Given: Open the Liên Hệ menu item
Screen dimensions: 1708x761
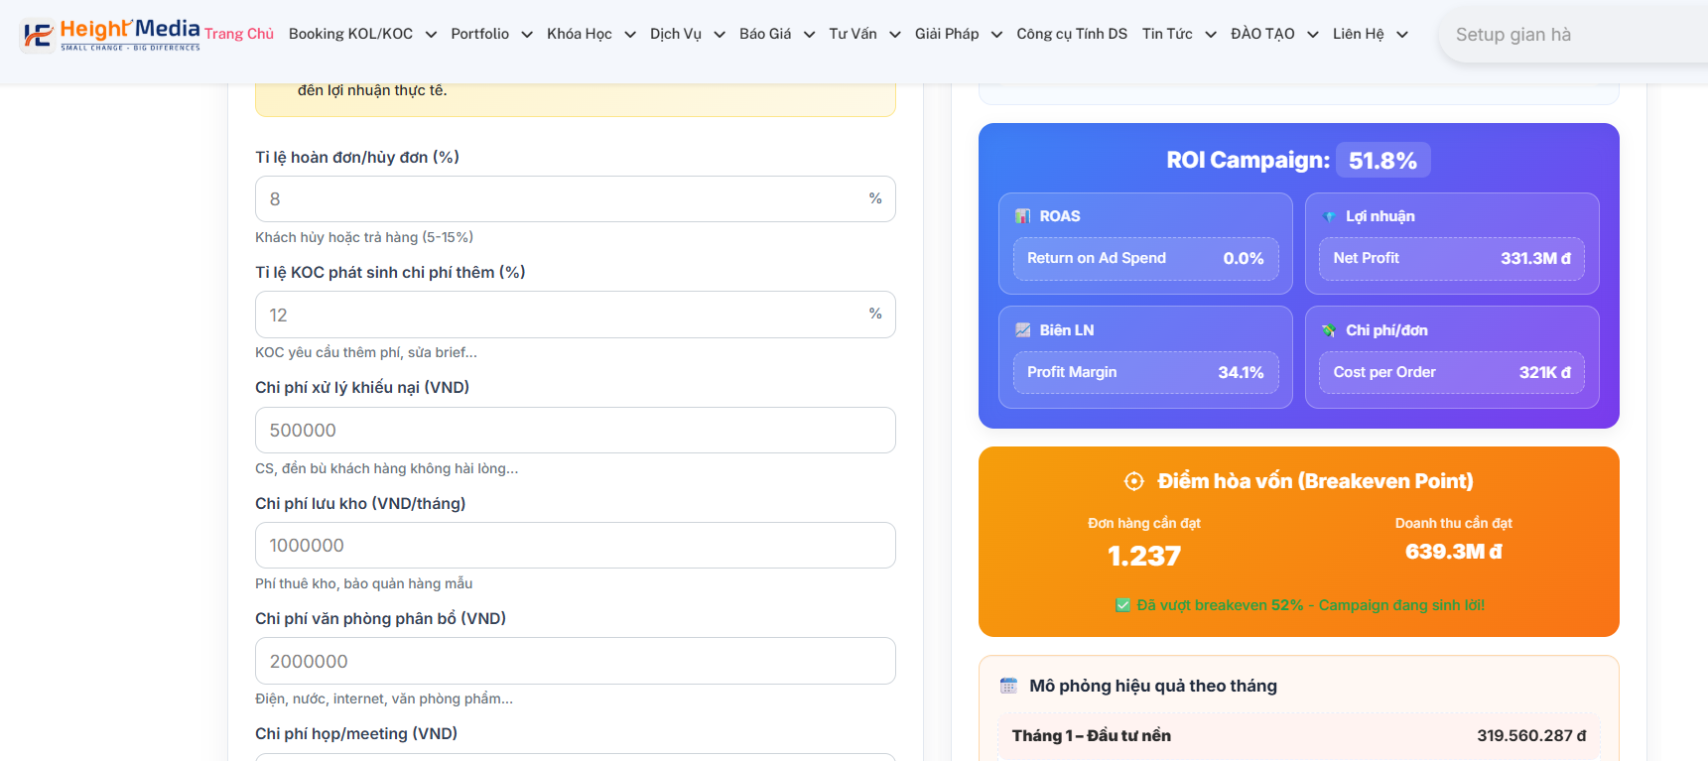Looking at the screenshot, I should pyautogui.click(x=1358, y=34).
